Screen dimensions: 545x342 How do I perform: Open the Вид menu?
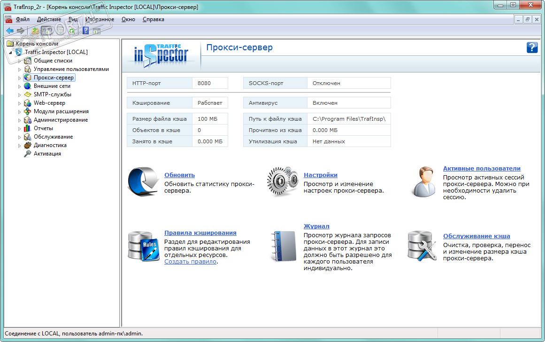click(x=73, y=19)
